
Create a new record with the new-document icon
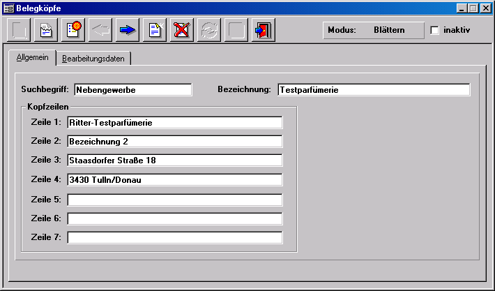pos(154,30)
